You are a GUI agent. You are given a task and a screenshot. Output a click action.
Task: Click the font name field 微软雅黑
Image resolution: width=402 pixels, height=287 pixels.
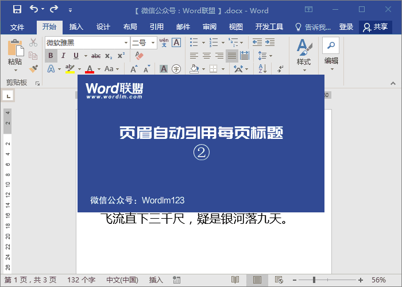pyautogui.click(x=84, y=42)
